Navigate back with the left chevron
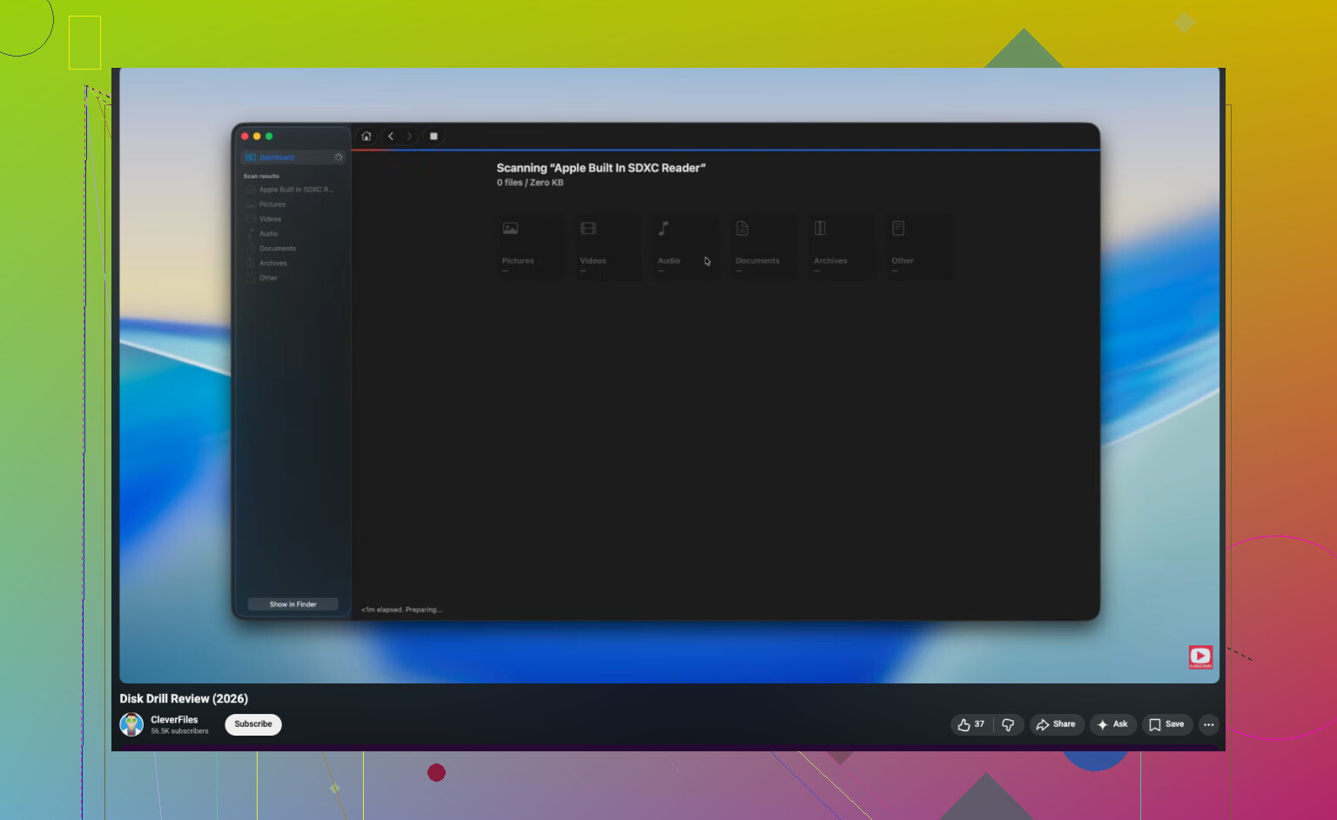The height and width of the screenshot is (820, 1337). click(x=391, y=137)
